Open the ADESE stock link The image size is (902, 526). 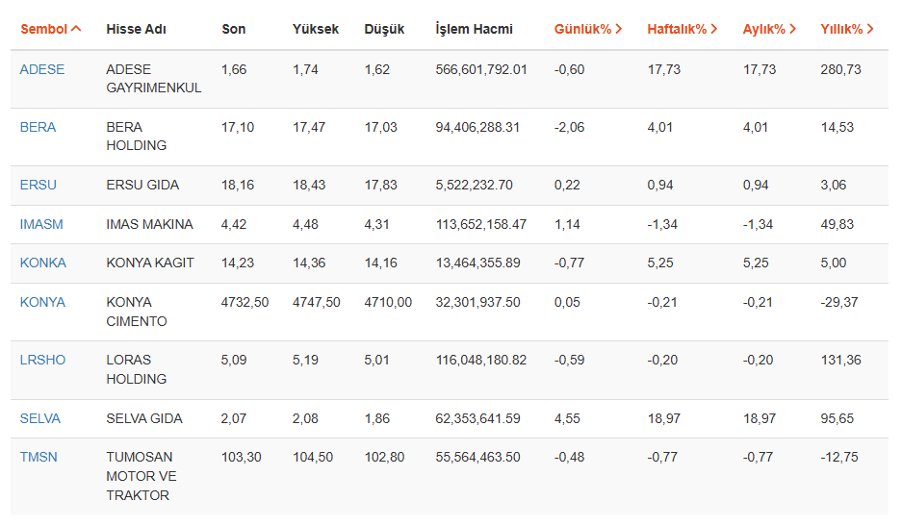[42, 69]
